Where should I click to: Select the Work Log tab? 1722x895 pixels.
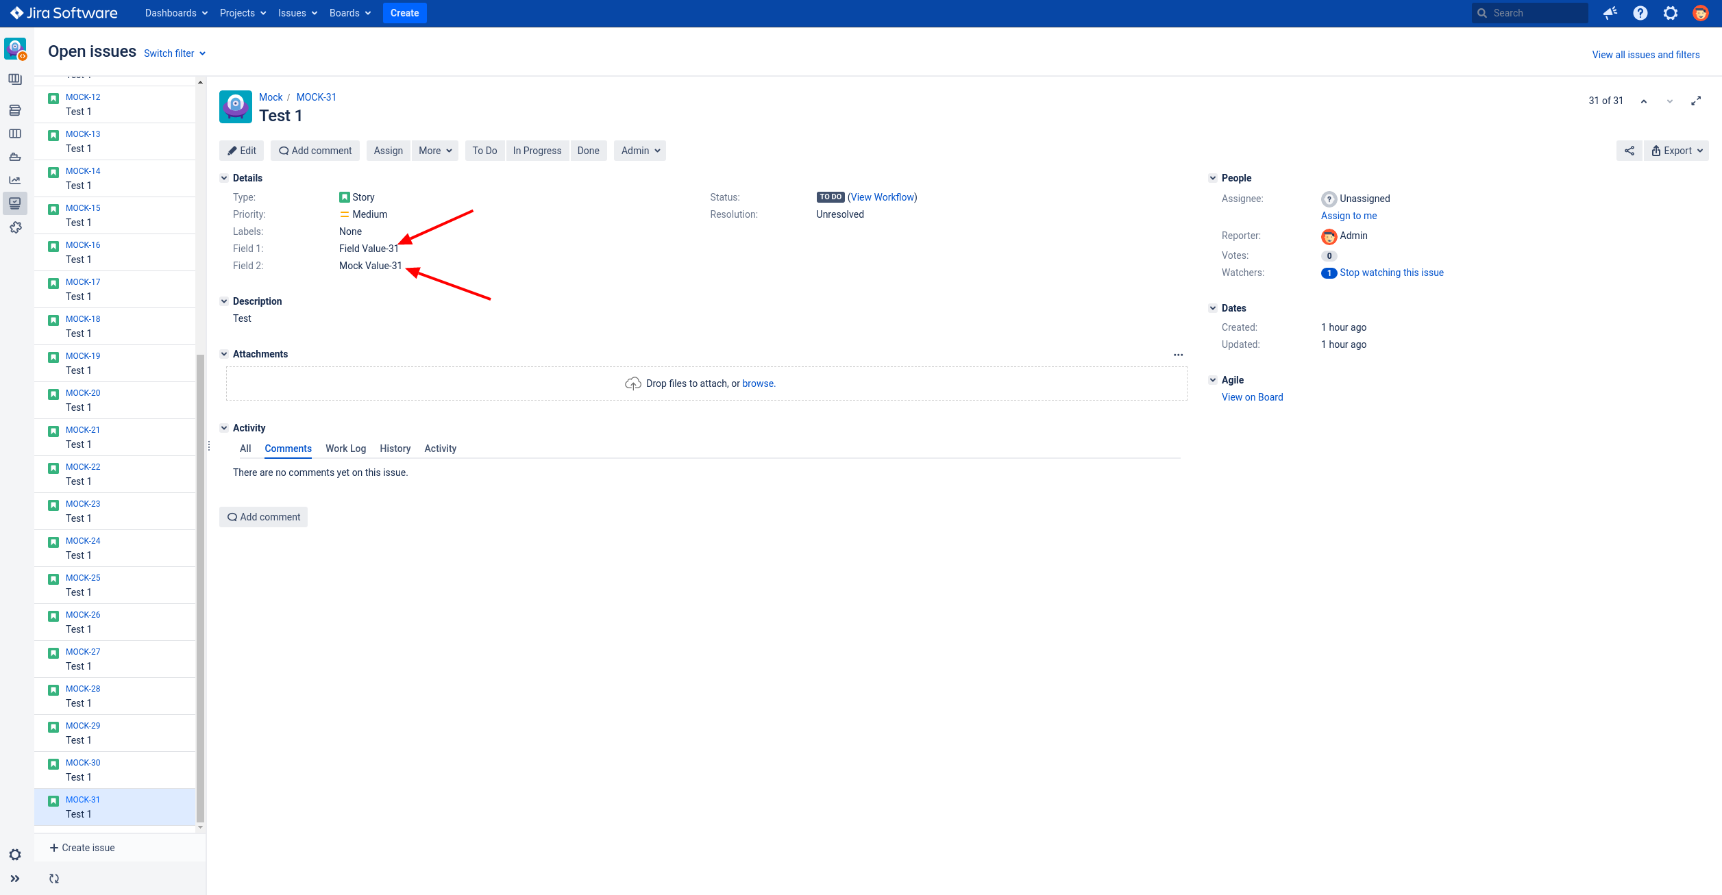345,449
